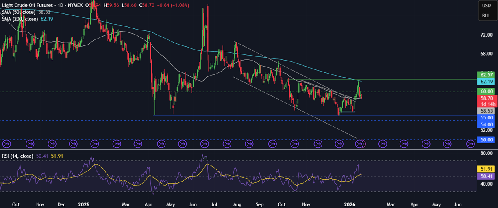The height and width of the screenshot is (208, 498).
Task: Click the second rollover marker from the right
Action: pos(447,143)
